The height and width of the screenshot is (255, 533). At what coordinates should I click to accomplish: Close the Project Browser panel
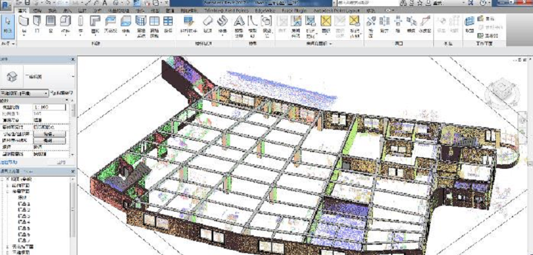[73, 171]
